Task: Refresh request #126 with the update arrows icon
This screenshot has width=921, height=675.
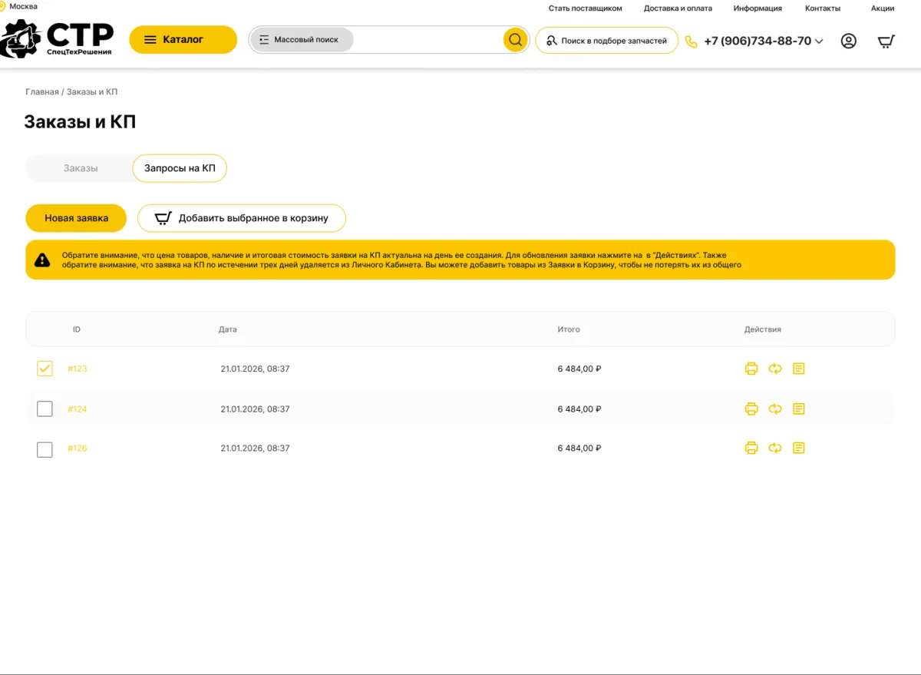Action: [x=775, y=448]
